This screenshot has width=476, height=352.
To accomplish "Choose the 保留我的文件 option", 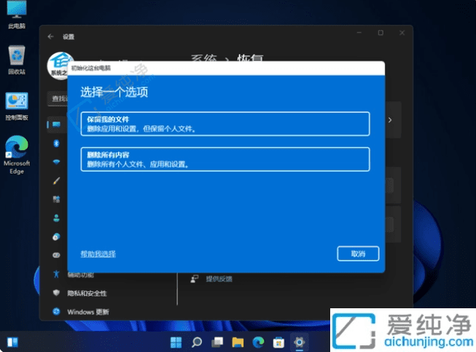I will (225, 124).
